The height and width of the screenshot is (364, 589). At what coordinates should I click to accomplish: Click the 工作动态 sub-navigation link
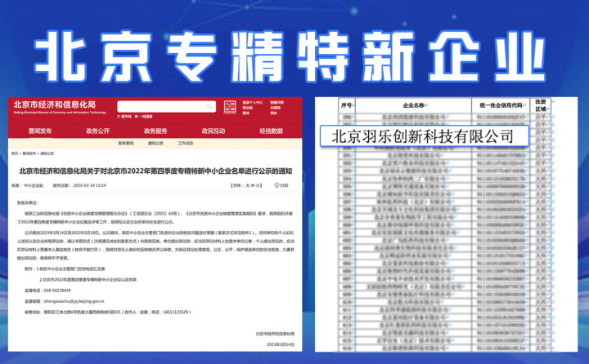[x=187, y=143]
